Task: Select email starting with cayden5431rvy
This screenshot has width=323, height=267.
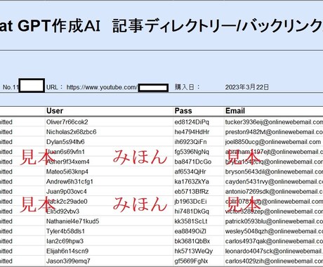Action: coord(274,181)
